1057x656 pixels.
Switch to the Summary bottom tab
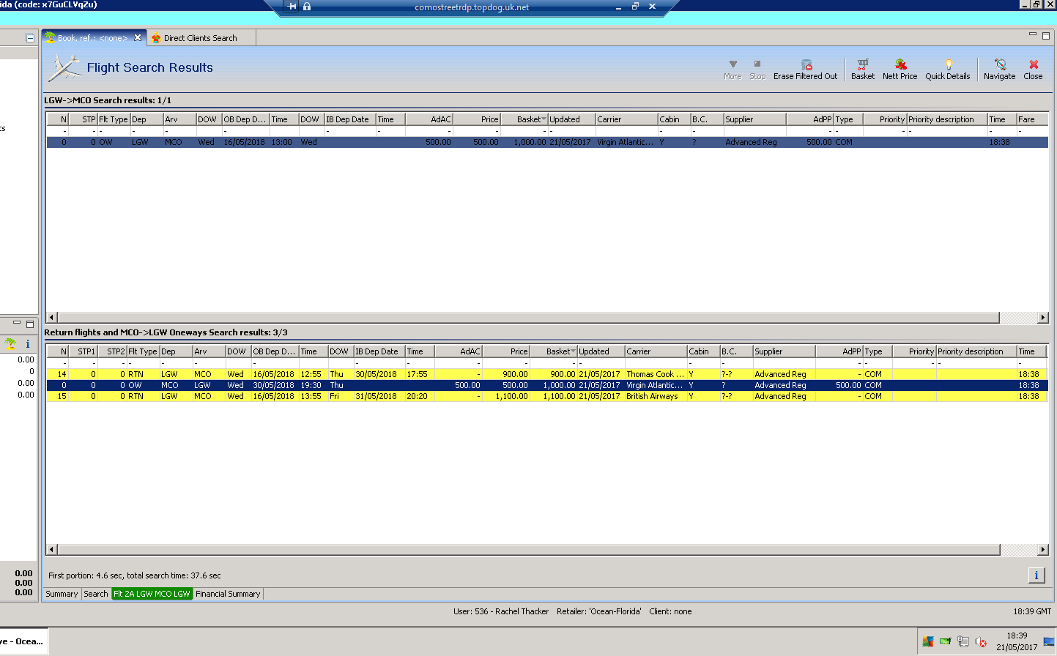62,594
